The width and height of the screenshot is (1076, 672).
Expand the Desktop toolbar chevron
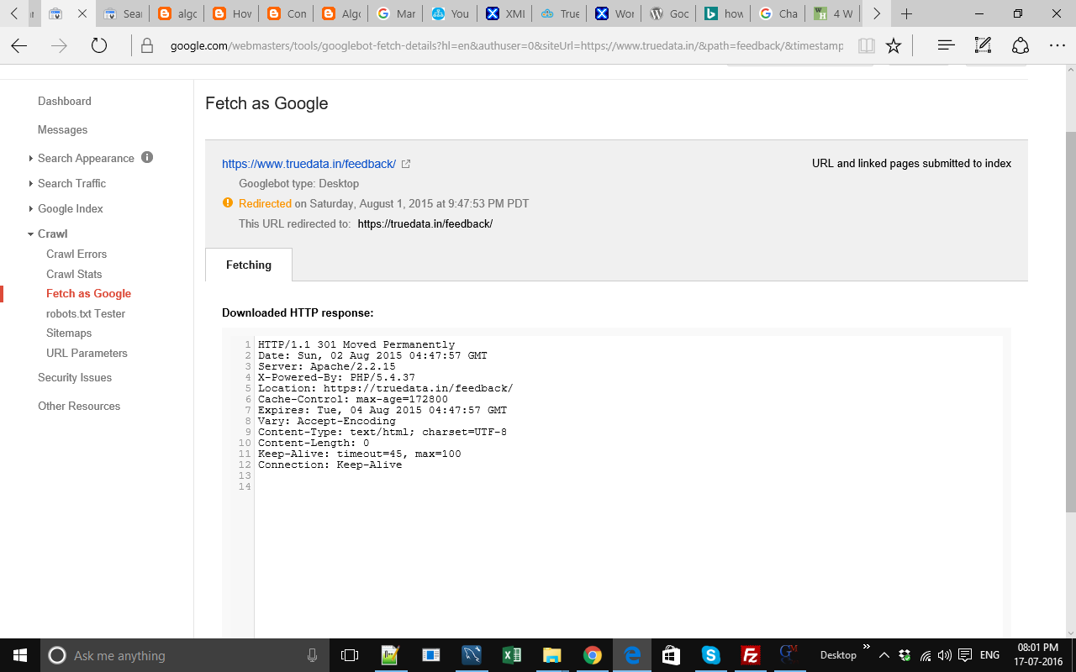(867, 647)
